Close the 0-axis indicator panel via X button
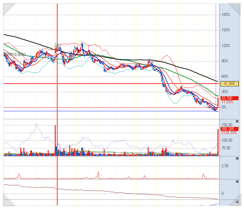This screenshot has width=244, height=209. tap(237, 181)
